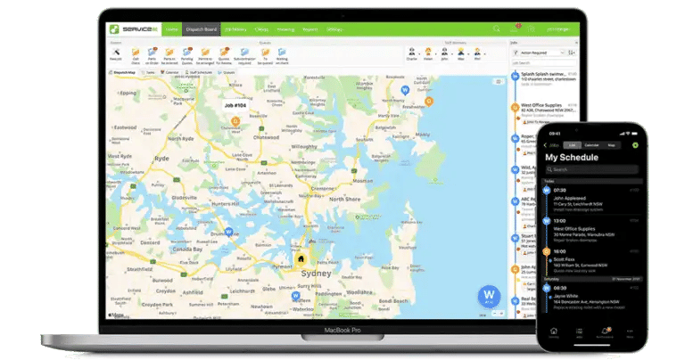Select staff member Helen
This screenshot has width=685, height=360.
[x=428, y=54]
